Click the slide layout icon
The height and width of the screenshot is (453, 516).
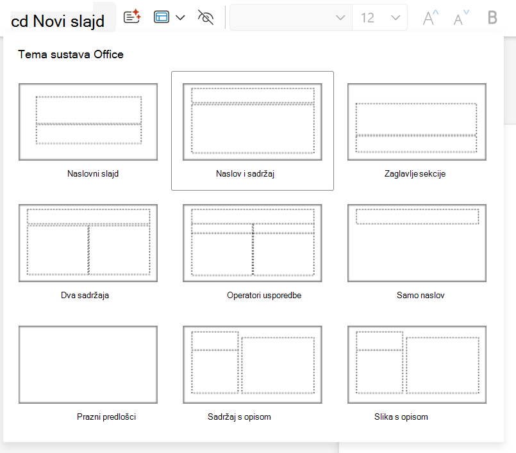click(162, 17)
